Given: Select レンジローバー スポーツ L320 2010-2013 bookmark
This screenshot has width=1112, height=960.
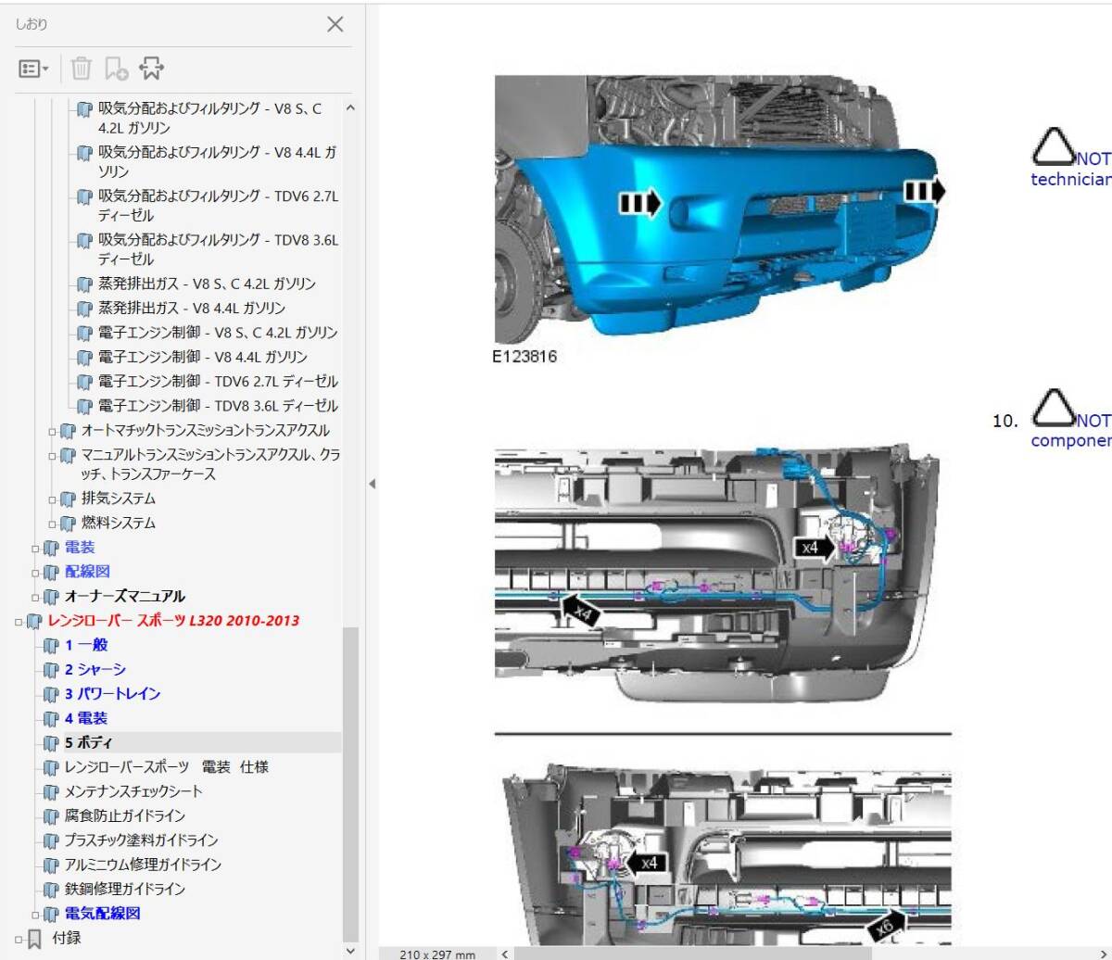Looking at the screenshot, I should (173, 621).
